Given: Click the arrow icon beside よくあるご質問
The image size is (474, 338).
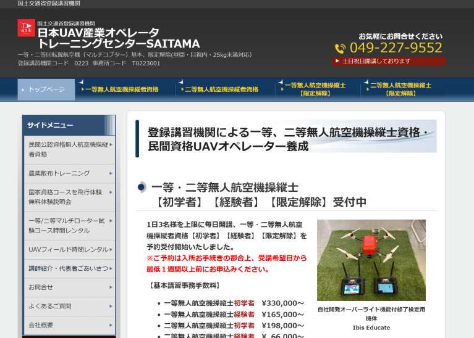Looking at the screenshot, I should (111, 306).
